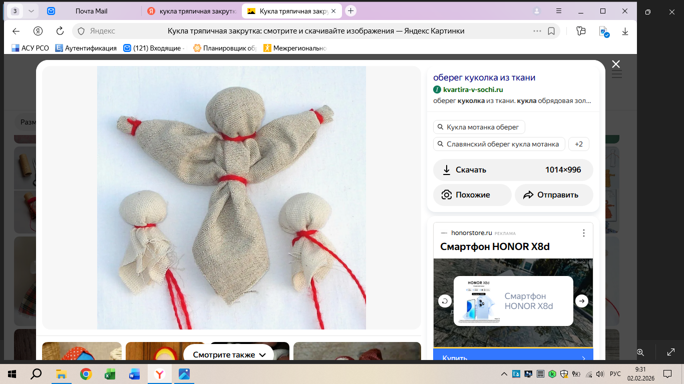Toggle the РУС input language indicator
Image resolution: width=684 pixels, height=384 pixels.
615,374
